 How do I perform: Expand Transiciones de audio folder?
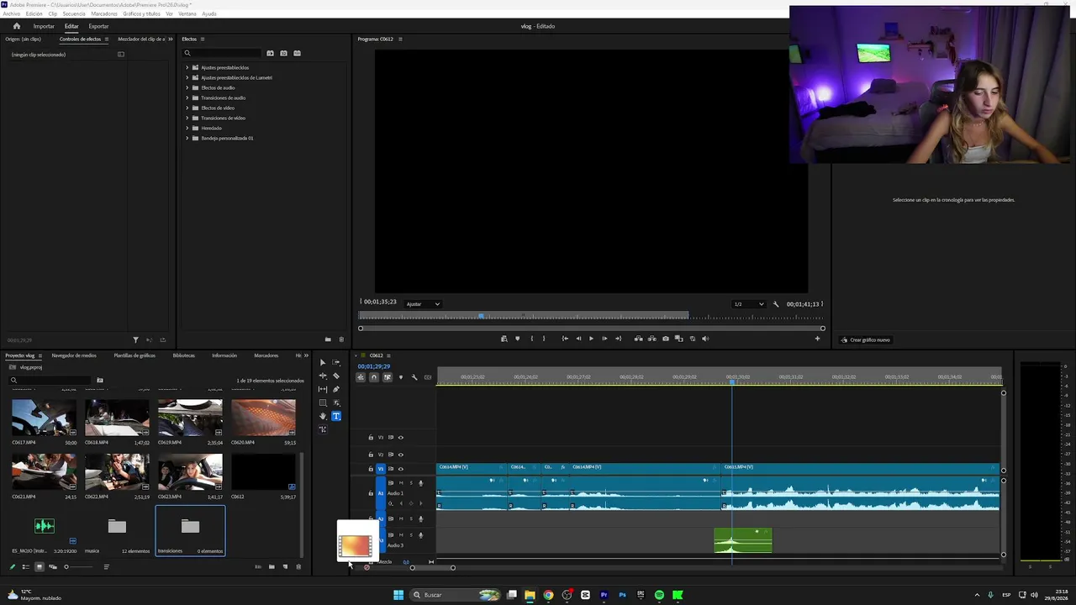point(187,97)
